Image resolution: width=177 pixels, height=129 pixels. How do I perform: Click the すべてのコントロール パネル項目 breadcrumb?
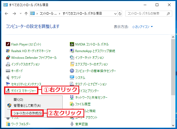(82, 14)
